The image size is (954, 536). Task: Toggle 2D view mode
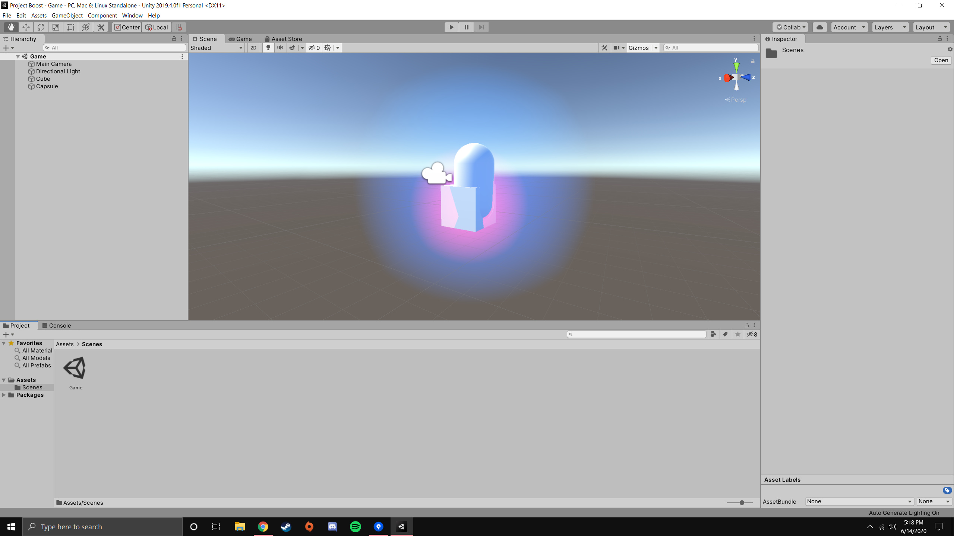tap(253, 48)
